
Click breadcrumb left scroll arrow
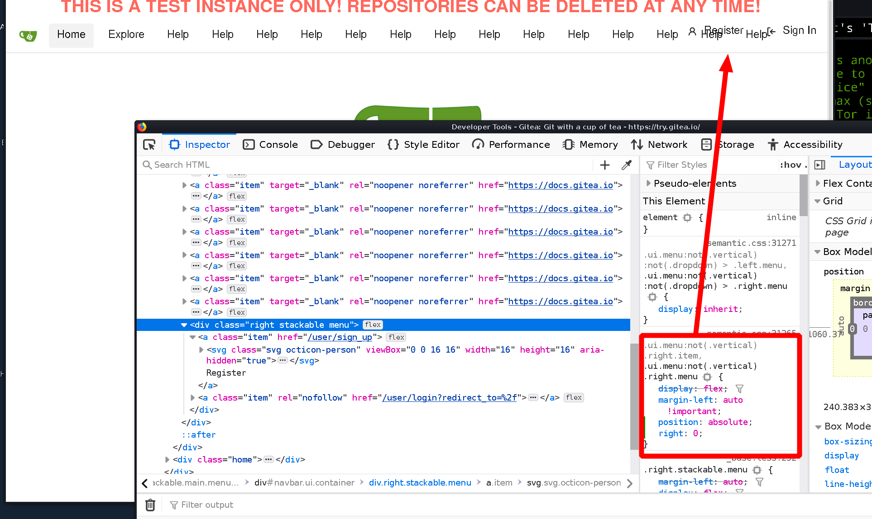(x=144, y=483)
